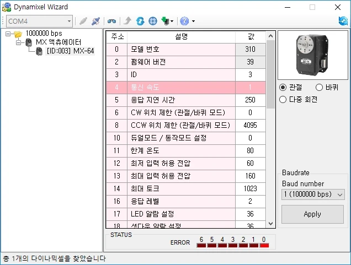Click the binoculars search icon
Image resolution: width=351 pixels, height=265 pixels.
pyautogui.click(x=111, y=21)
